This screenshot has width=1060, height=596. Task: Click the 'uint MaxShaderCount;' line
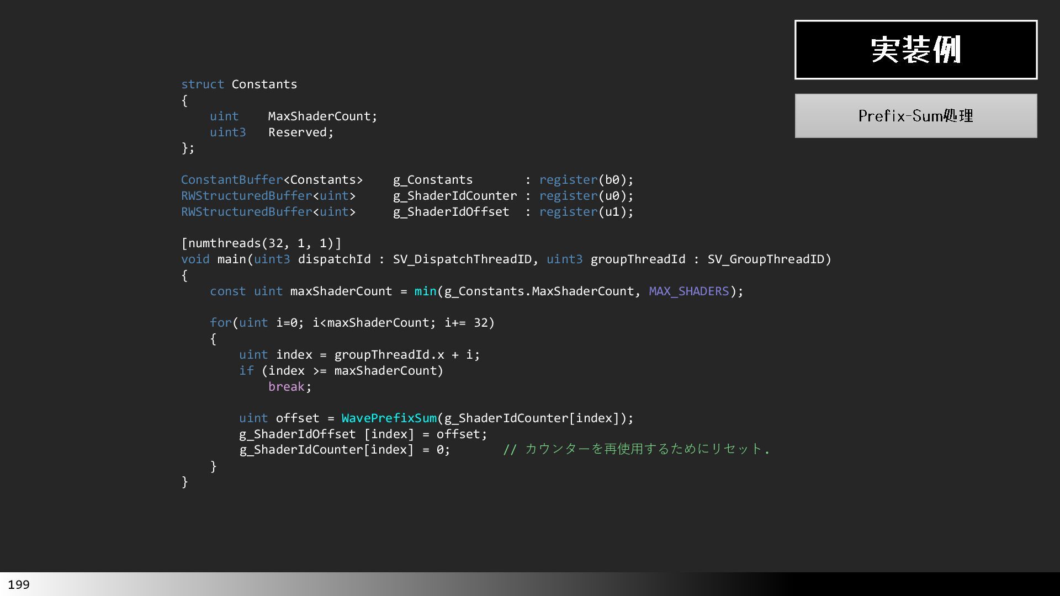pyautogui.click(x=293, y=116)
